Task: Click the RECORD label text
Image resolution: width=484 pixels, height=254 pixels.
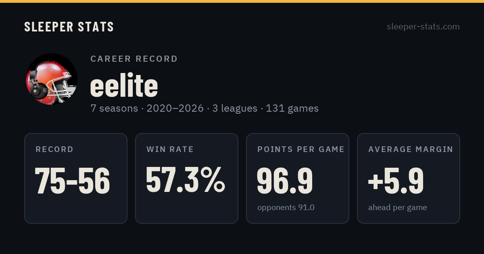Action: [54, 150]
